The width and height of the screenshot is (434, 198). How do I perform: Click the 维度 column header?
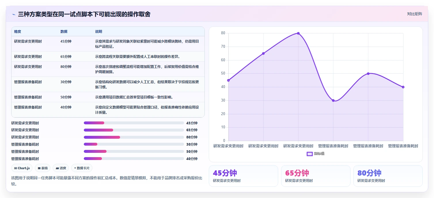click(x=18, y=32)
